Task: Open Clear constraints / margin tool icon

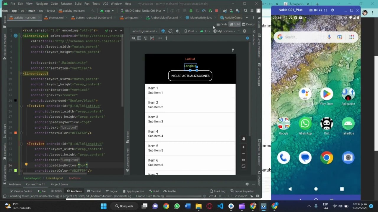Action: tap(152, 38)
